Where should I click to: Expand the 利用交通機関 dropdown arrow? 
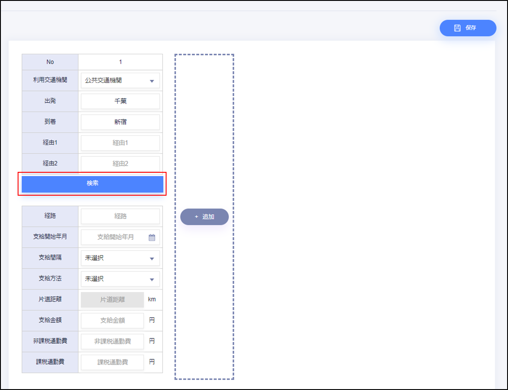(152, 81)
